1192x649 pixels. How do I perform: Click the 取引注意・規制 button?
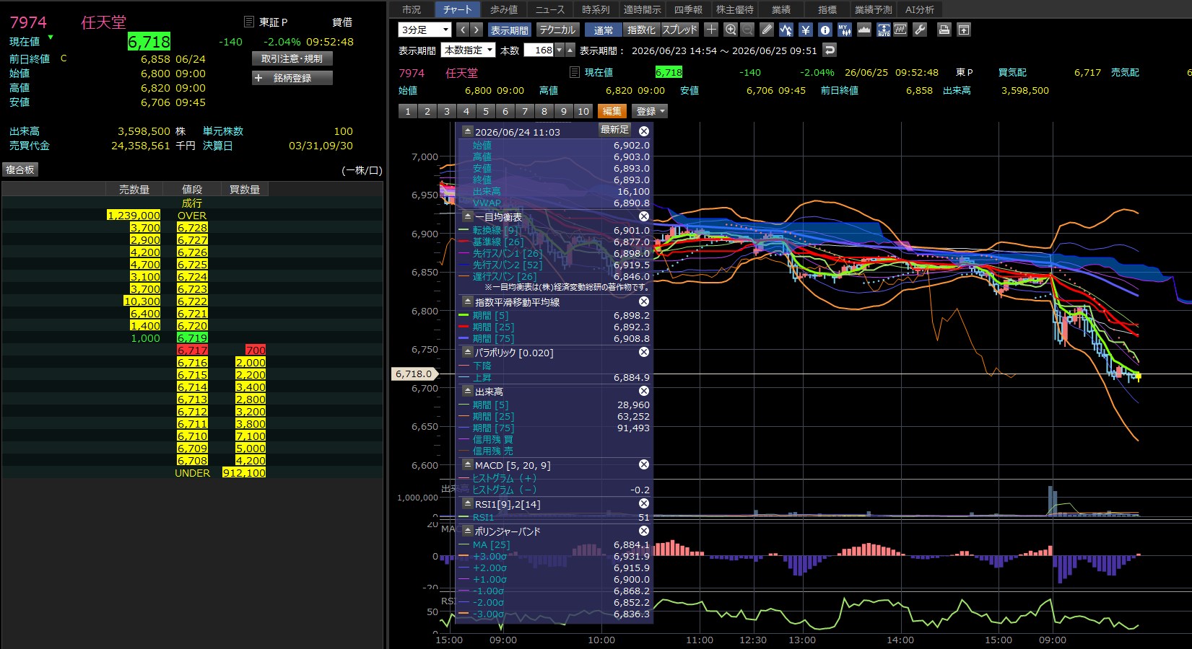[292, 58]
